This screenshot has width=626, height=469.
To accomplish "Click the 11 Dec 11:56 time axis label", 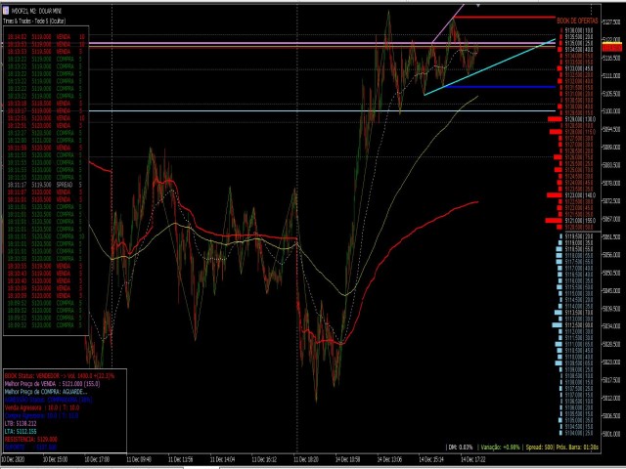I will click(180, 459).
